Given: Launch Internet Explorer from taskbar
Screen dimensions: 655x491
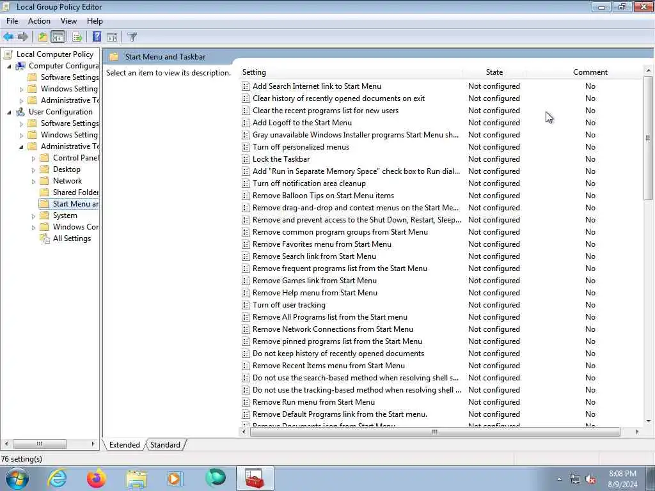Looking at the screenshot, I should tap(57, 478).
